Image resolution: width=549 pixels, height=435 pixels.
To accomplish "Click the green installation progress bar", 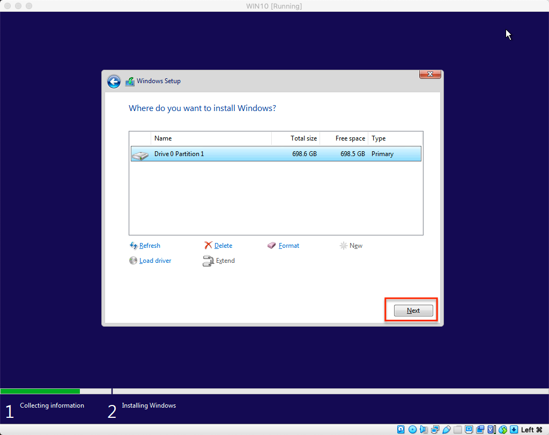I will point(40,391).
